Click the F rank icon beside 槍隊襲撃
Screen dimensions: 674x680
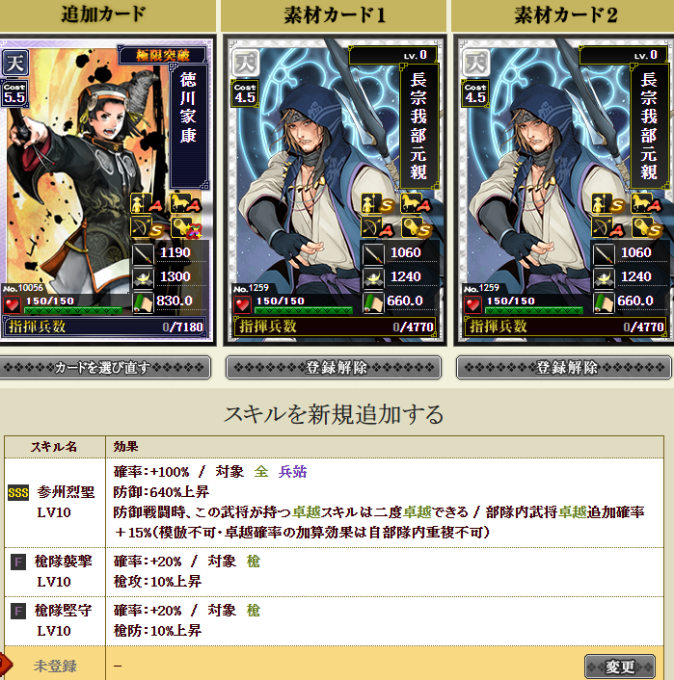[x=17, y=562]
